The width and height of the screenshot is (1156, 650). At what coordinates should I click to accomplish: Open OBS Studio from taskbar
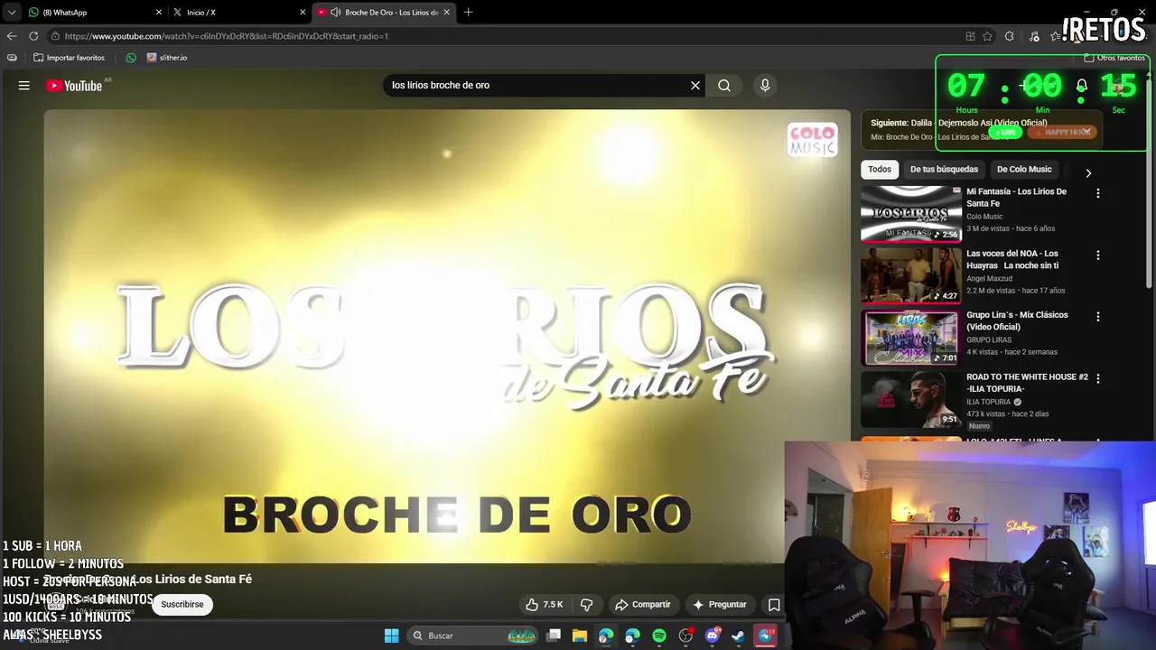tap(685, 636)
